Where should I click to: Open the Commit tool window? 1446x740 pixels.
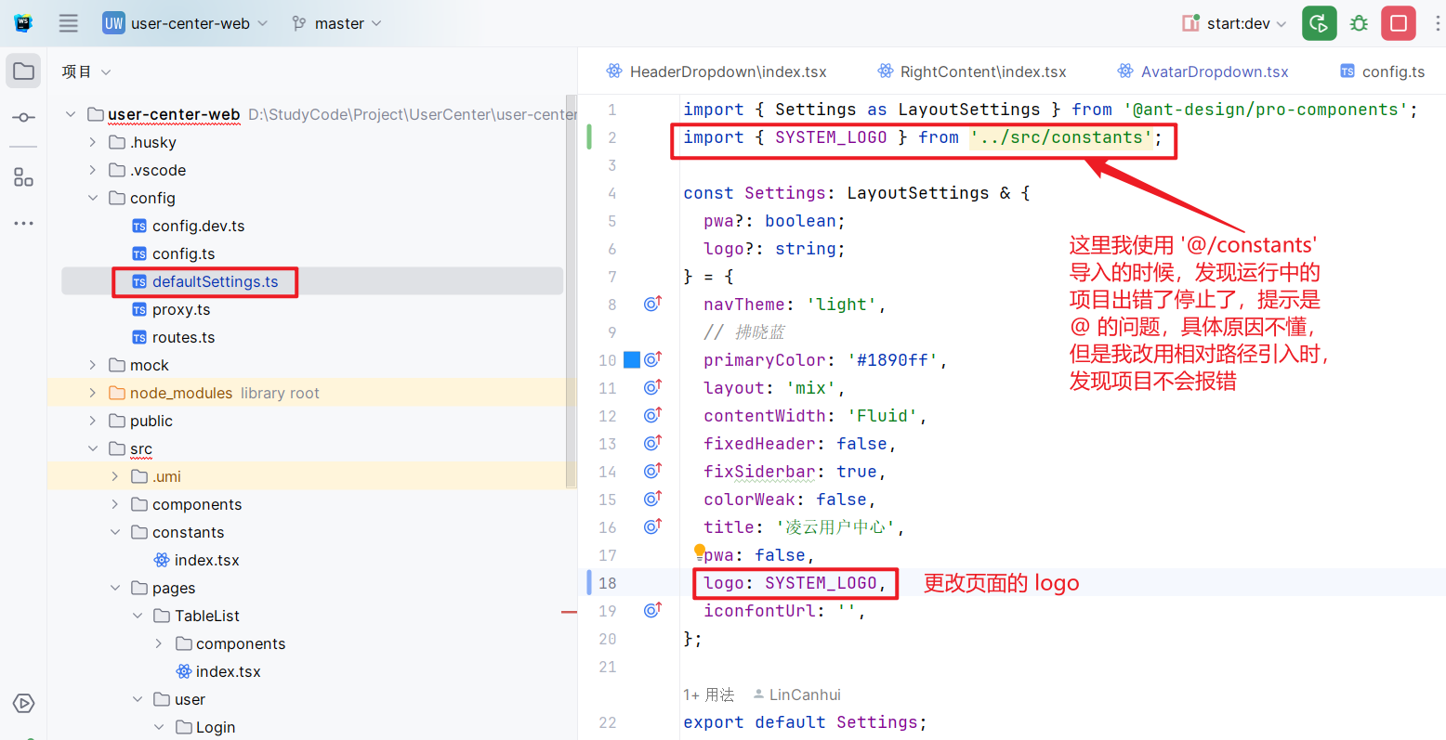click(24, 117)
